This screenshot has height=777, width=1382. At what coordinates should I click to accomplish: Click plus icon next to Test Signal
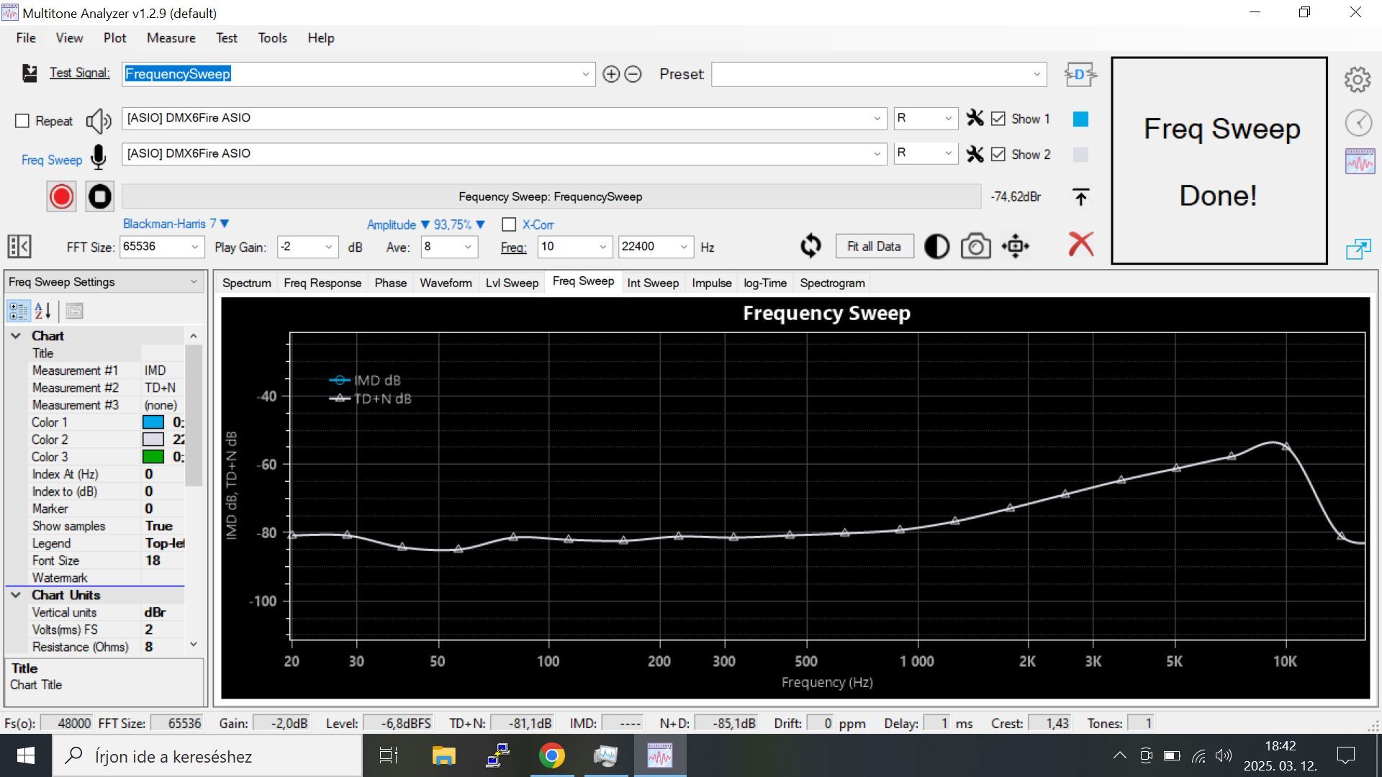610,74
